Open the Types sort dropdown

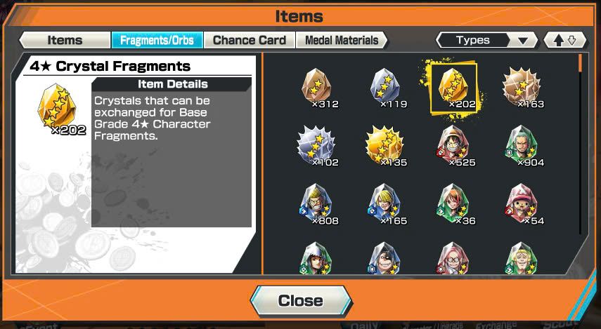pyautogui.click(x=487, y=40)
